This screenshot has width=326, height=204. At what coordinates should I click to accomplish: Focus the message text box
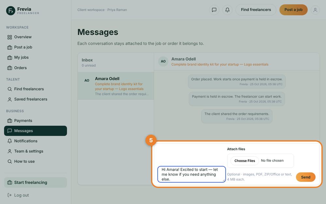(x=191, y=174)
